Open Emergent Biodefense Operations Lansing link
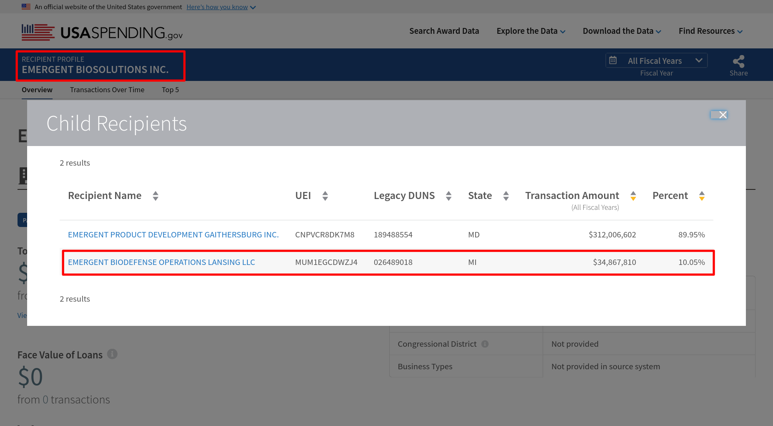Image resolution: width=773 pixels, height=426 pixels. [161, 262]
